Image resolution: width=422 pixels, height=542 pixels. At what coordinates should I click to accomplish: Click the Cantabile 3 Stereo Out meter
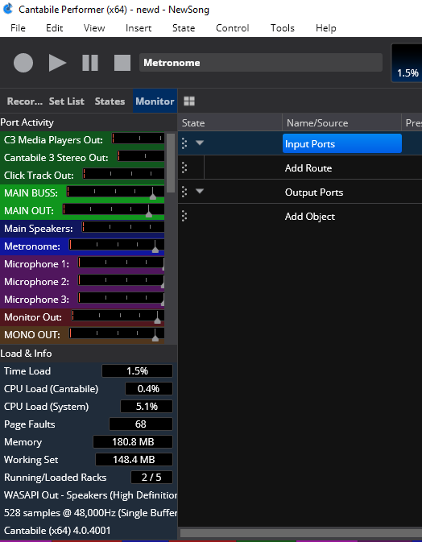coord(141,156)
